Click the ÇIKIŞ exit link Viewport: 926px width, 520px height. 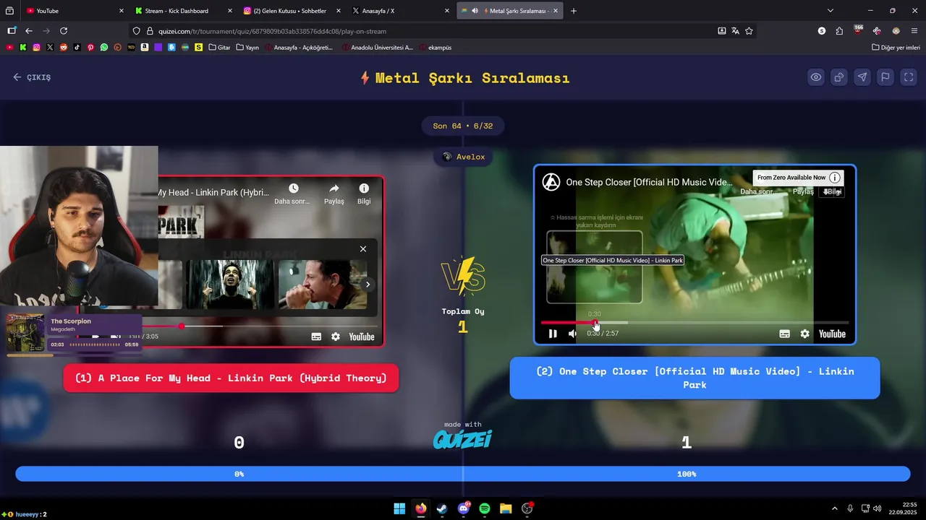(x=32, y=77)
